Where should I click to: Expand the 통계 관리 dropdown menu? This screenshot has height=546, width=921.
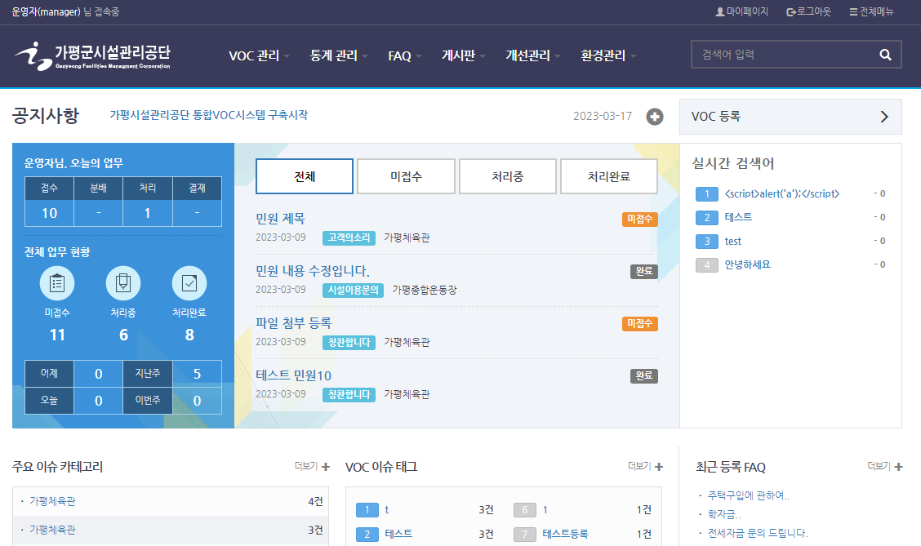click(339, 55)
